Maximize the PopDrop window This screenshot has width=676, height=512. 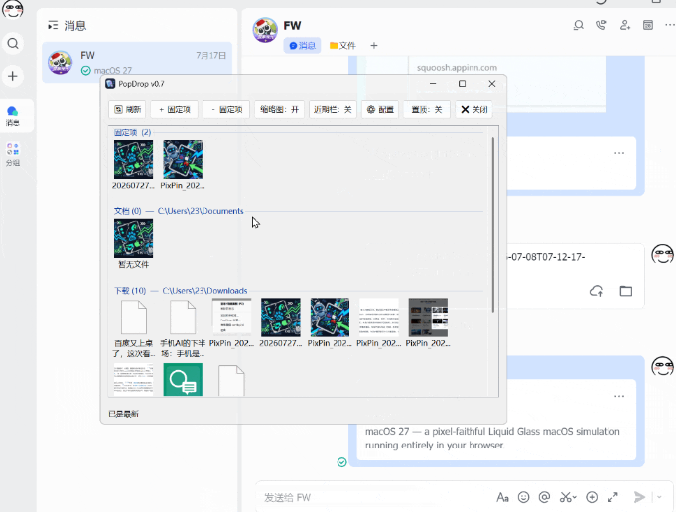coord(463,84)
